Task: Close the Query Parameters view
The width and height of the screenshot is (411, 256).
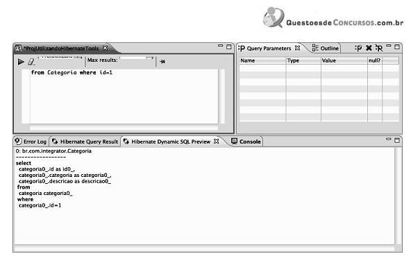Action: pyautogui.click(x=297, y=48)
